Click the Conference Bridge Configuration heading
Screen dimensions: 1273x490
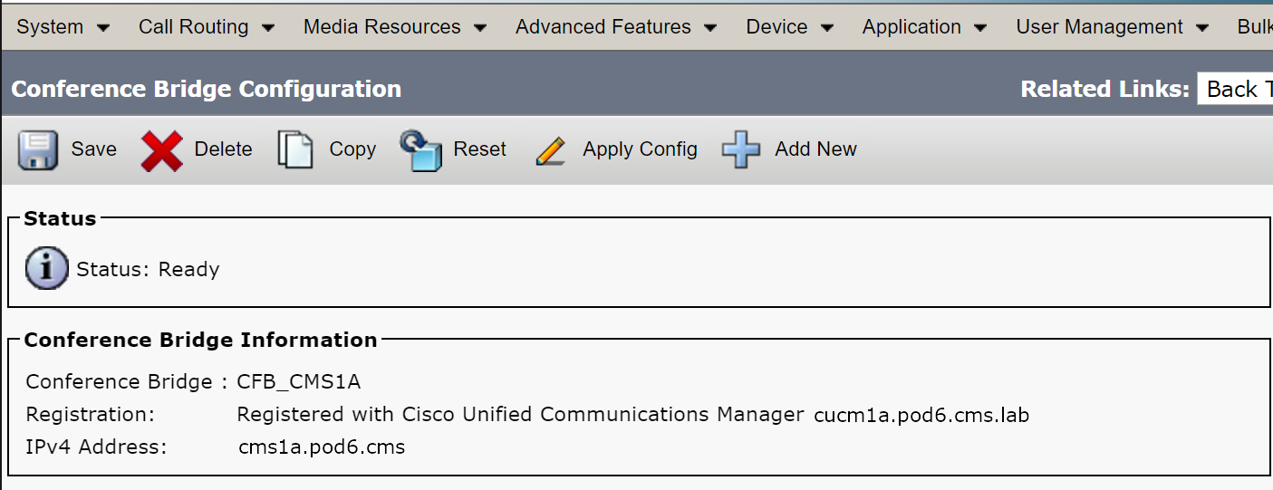[207, 89]
